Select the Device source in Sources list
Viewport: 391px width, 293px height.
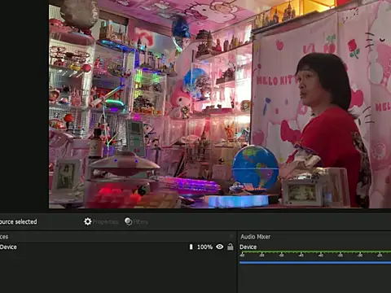coord(117,247)
